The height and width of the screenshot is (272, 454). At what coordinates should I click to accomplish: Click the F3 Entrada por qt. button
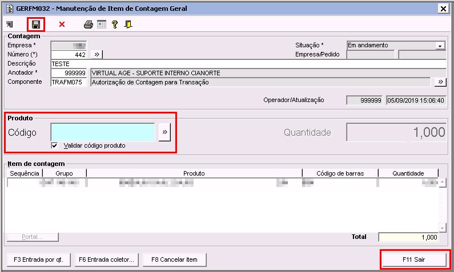tap(38, 259)
